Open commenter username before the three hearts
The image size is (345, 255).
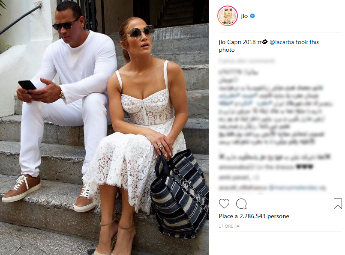(237, 167)
